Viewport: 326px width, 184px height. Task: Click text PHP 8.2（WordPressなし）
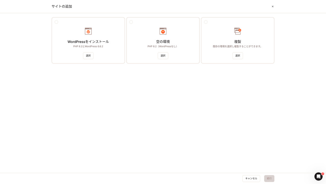pos(163,47)
